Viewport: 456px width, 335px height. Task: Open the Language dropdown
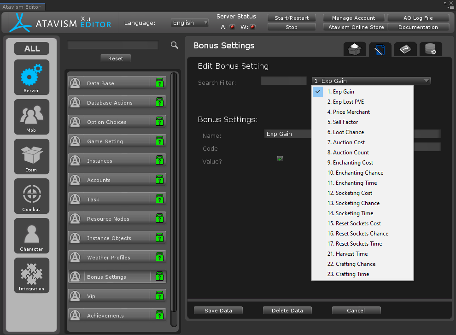[190, 23]
